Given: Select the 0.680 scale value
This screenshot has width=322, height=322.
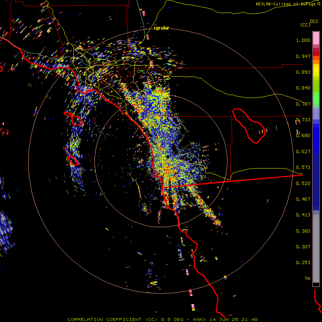Looking at the screenshot, I should coord(303,136).
